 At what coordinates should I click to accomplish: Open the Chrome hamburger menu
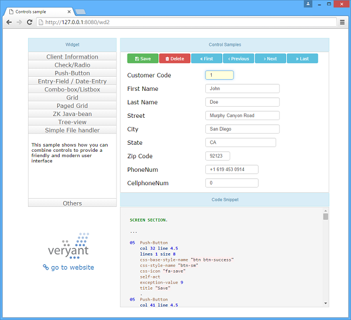(x=342, y=22)
